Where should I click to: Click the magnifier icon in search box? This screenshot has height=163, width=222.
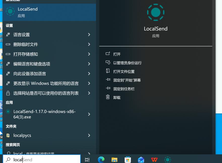8,160
